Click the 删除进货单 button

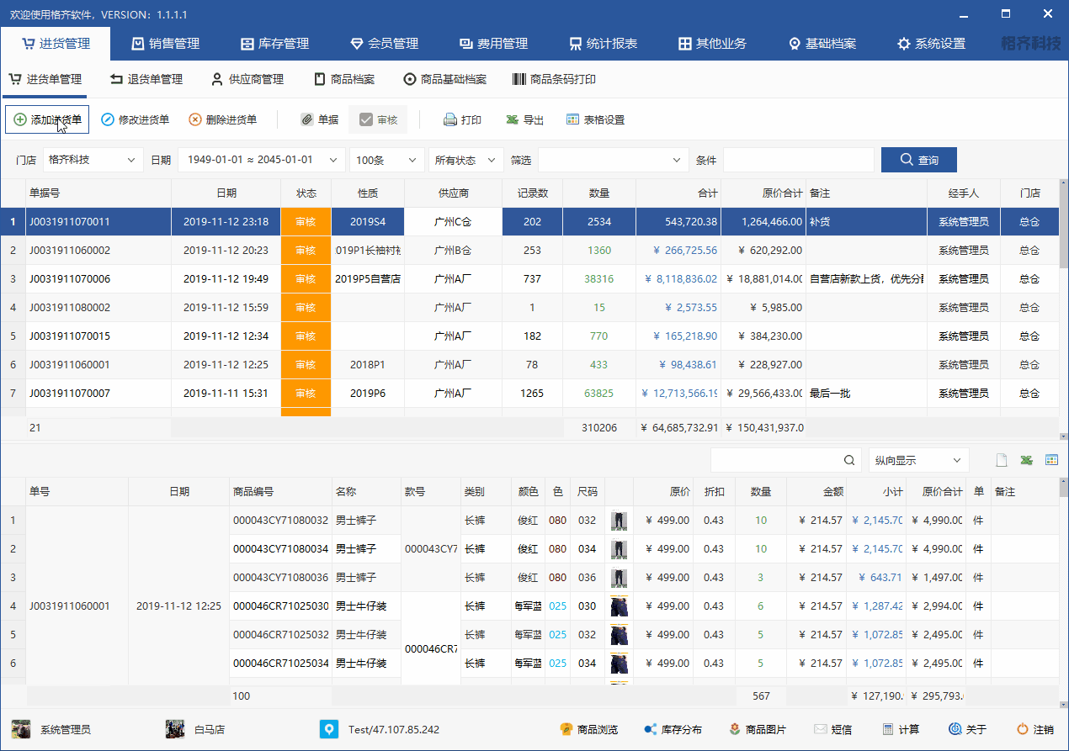(x=223, y=120)
